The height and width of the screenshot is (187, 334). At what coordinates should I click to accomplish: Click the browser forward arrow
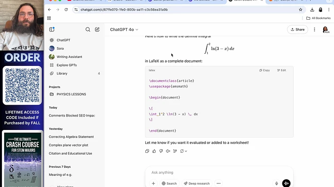click(58, 9)
